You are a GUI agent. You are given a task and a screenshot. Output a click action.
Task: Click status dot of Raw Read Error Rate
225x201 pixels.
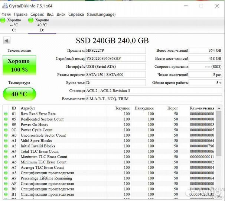(6, 114)
